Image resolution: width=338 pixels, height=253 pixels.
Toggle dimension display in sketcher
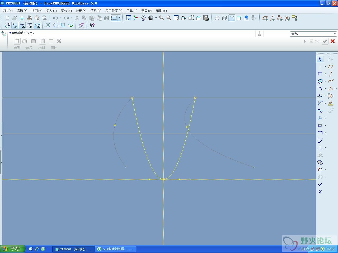coord(15,25)
